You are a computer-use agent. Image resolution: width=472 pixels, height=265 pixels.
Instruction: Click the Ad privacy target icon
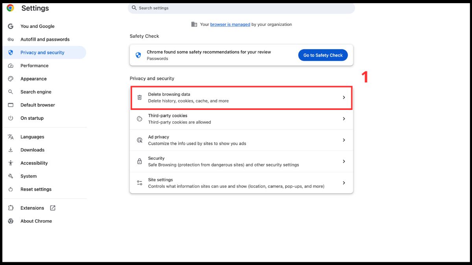pos(139,140)
